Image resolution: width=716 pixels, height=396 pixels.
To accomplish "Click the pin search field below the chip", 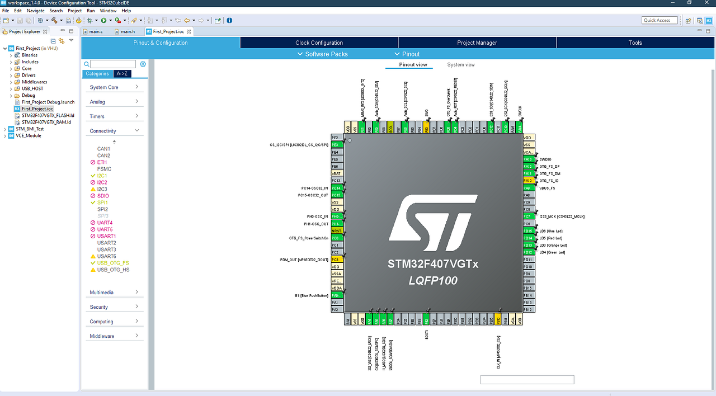I will coord(526,379).
